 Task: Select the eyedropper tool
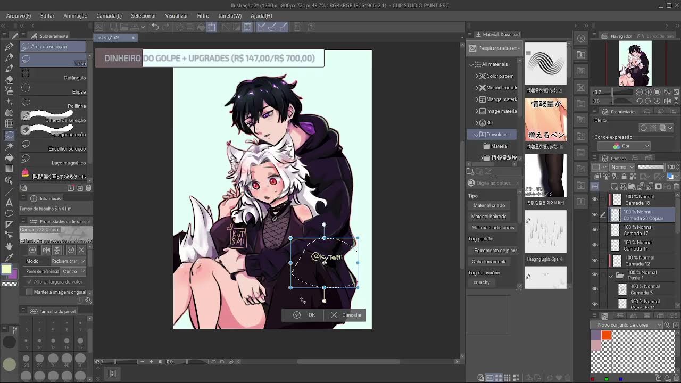click(9, 257)
